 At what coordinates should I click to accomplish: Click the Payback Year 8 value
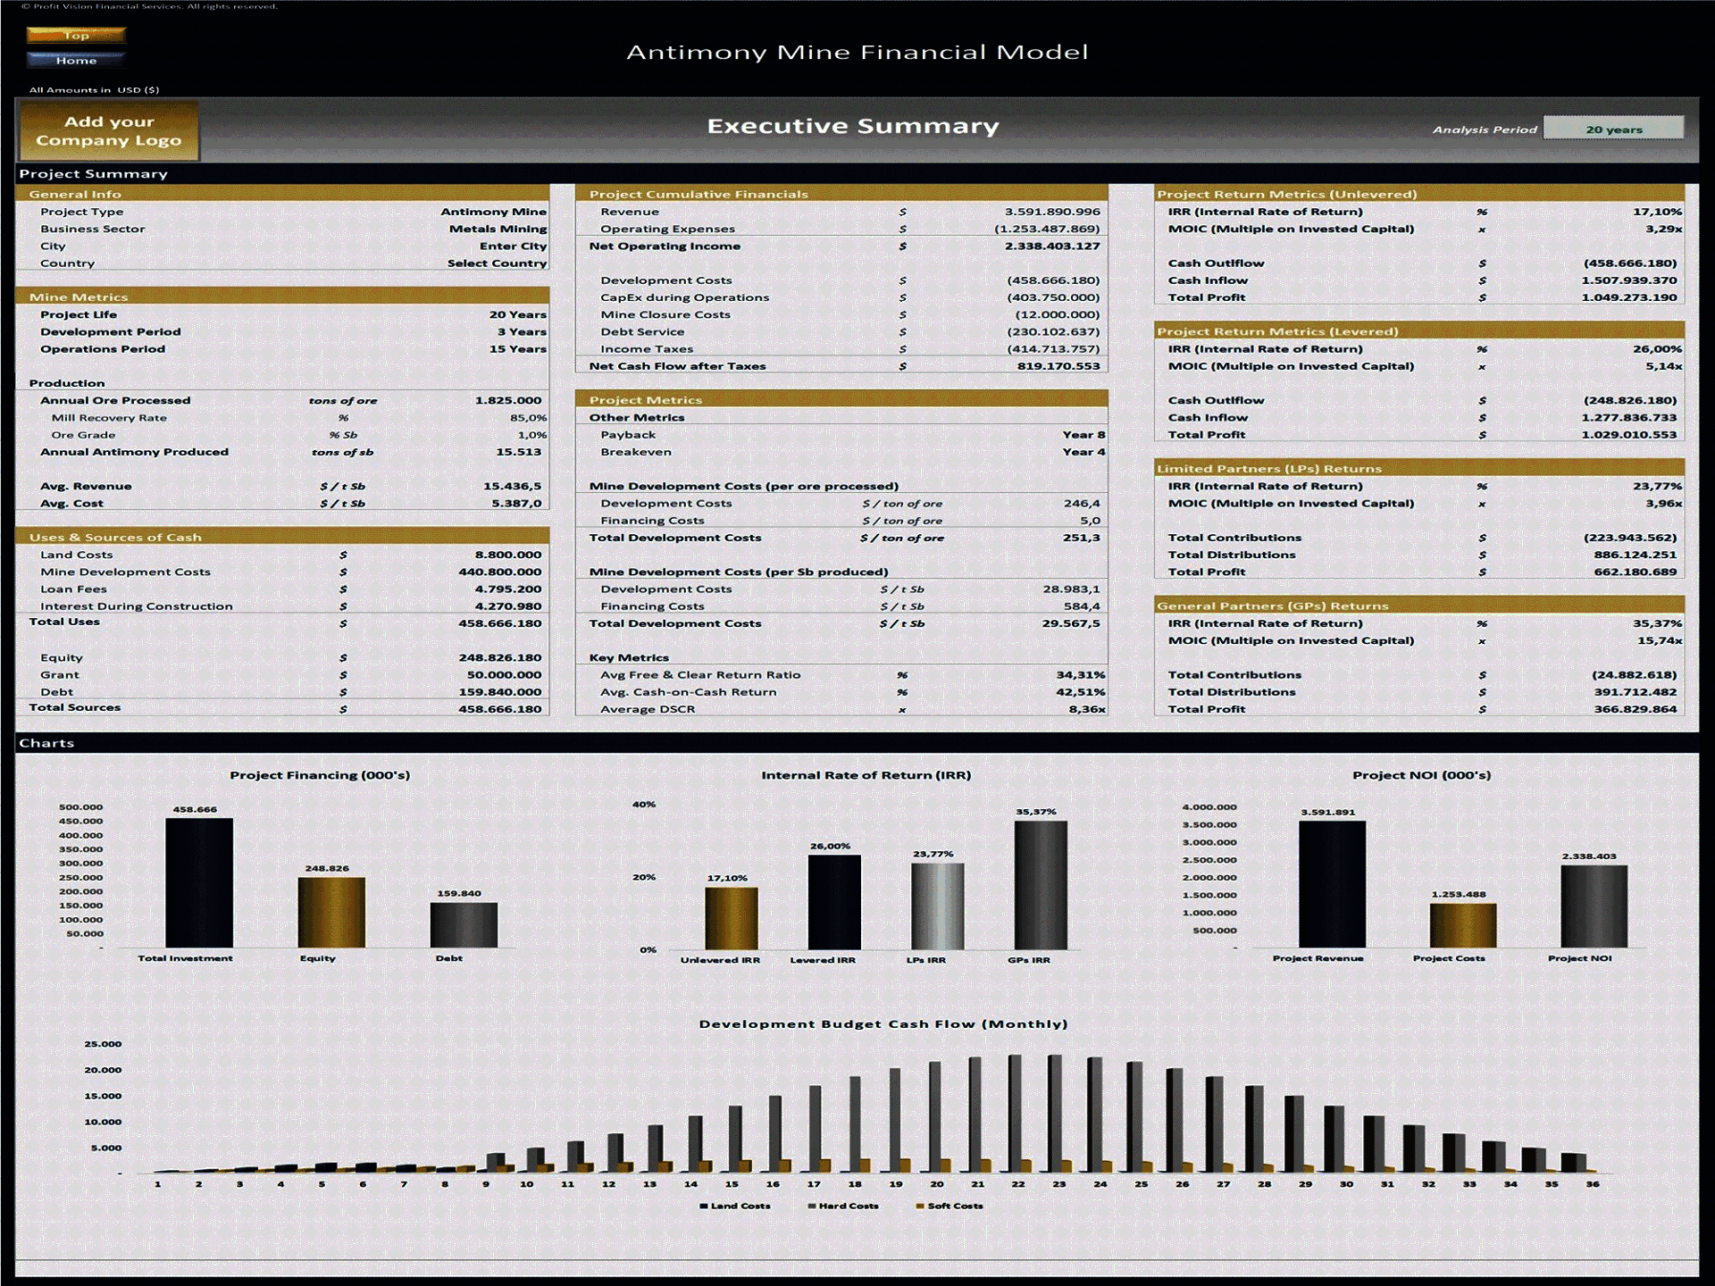pos(1083,435)
